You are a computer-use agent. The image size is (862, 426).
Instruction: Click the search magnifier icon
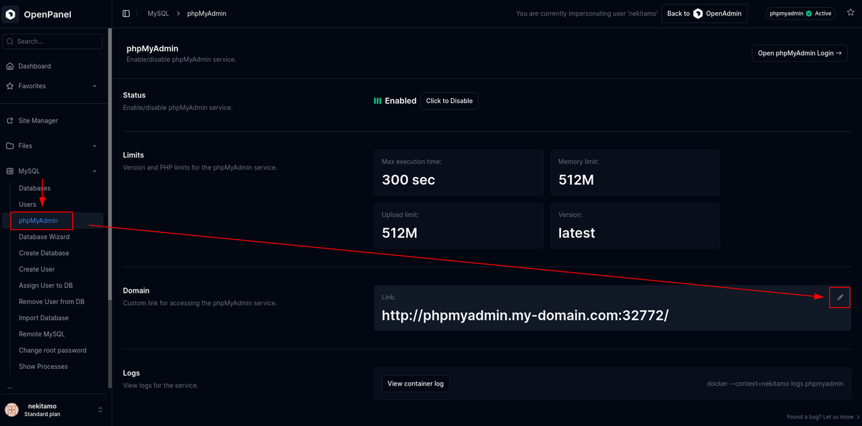pyautogui.click(x=10, y=41)
